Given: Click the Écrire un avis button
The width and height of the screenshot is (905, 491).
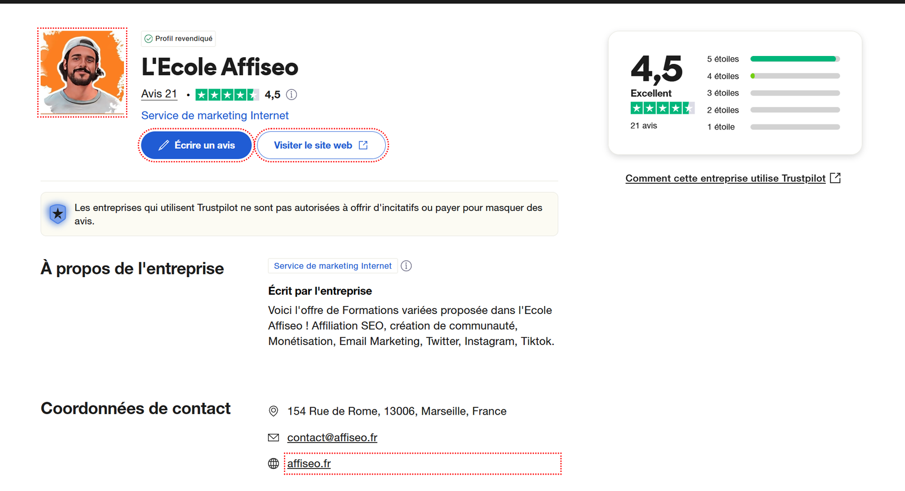Looking at the screenshot, I should pyautogui.click(x=196, y=145).
